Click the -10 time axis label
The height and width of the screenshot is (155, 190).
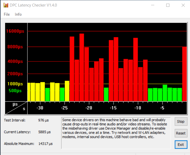point(138,108)
